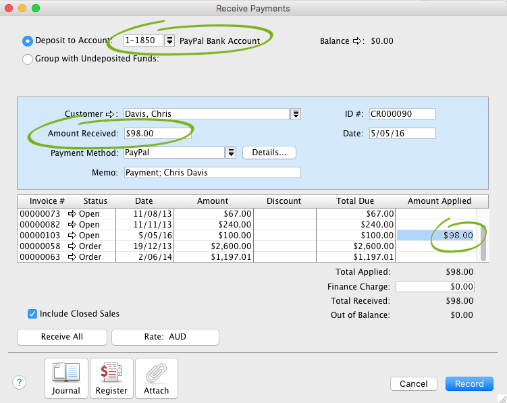The image size is (507, 403).
Task: Click zoom arrow for invoice 00000073
Action: (74, 214)
